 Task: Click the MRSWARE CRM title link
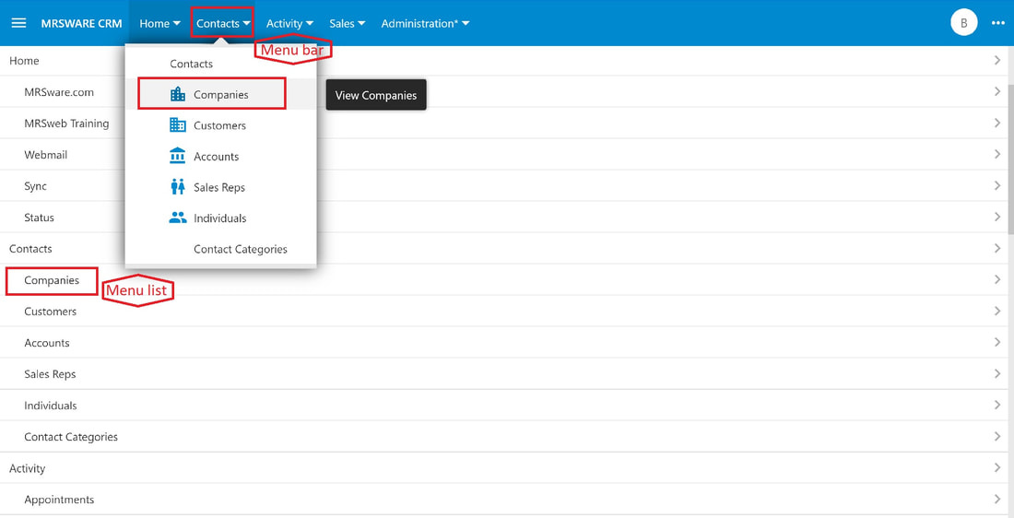pyautogui.click(x=81, y=23)
